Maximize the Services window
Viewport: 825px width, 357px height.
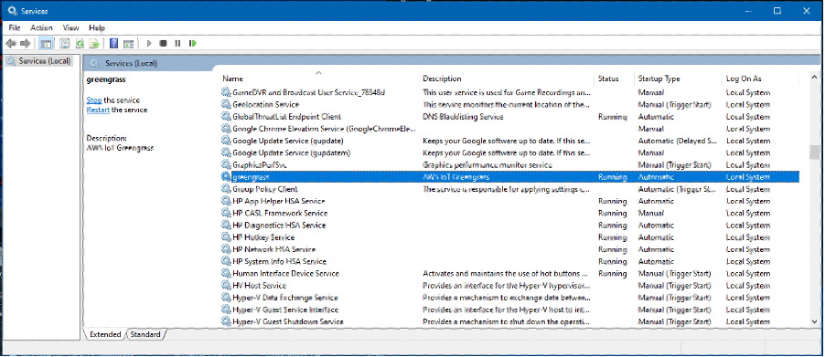click(777, 11)
